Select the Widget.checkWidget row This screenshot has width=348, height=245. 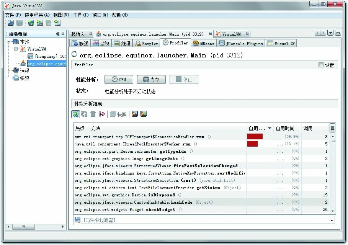[201, 209]
